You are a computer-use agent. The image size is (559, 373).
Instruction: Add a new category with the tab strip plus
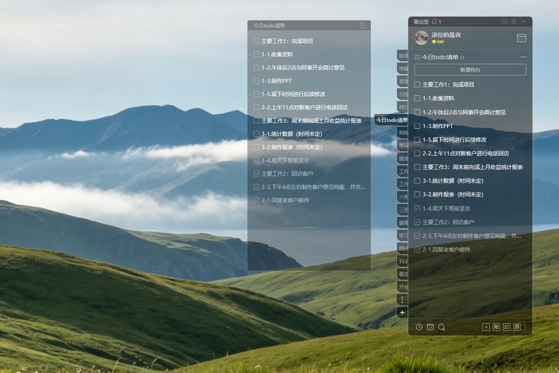click(402, 312)
